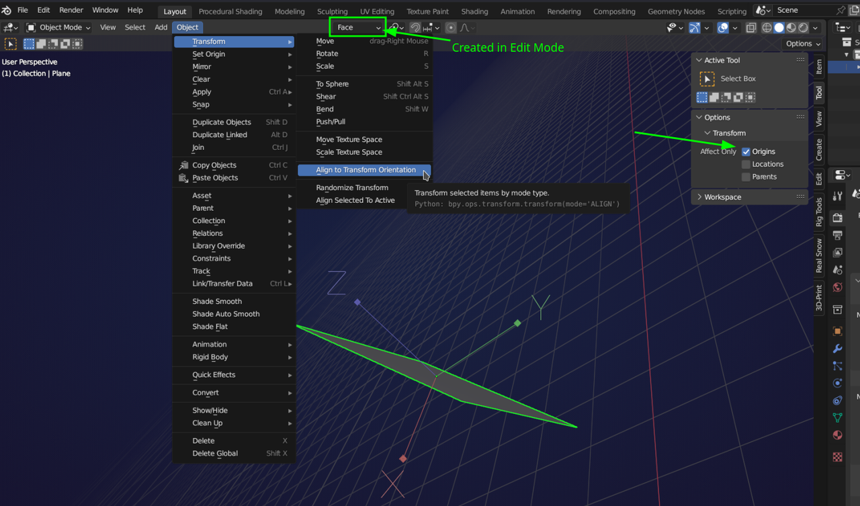This screenshot has height=506, width=860.
Task: Open Object Mode selector dropdown
Action: [x=58, y=28]
